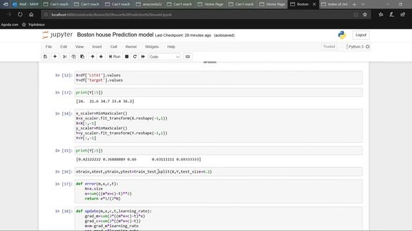Open the Help menu
412x231 pixels.
coord(171,47)
